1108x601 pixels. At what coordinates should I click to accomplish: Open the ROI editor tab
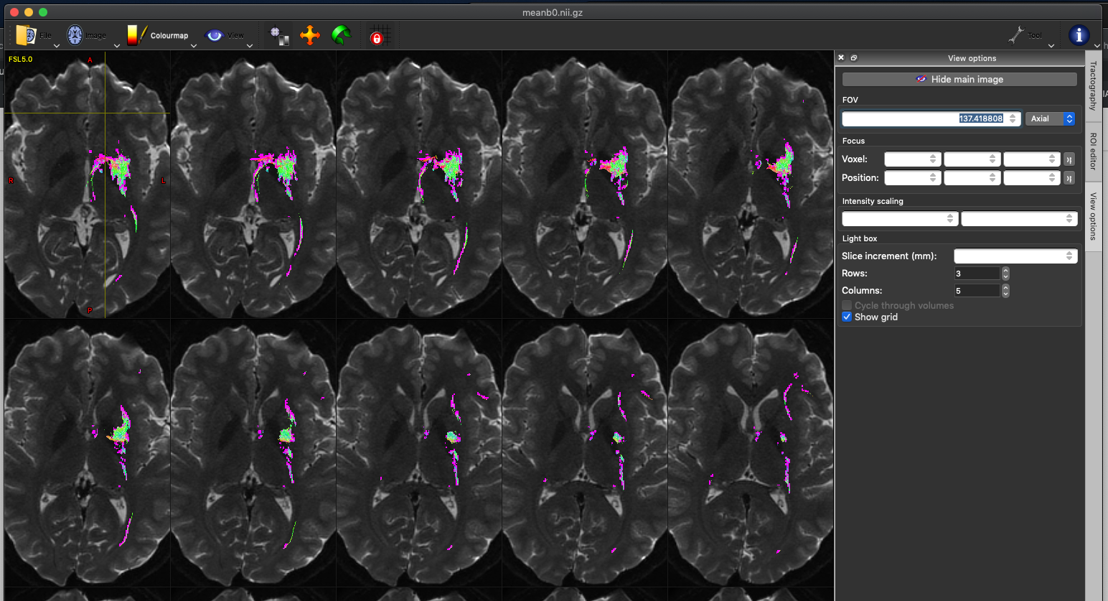point(1094,156)
